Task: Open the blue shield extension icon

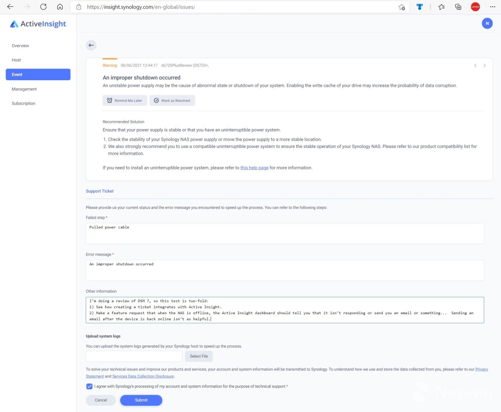Action: (x=420, y=7)
